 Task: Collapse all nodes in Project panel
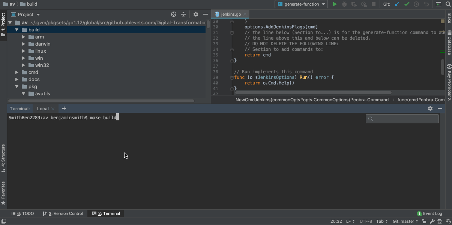click(183, 14)
